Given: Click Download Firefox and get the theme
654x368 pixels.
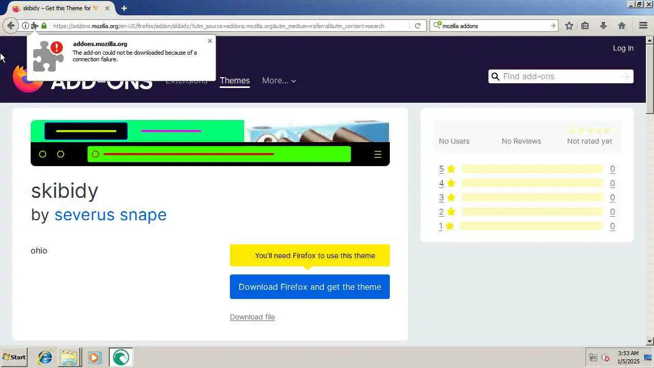Looking at the screenshot, I should 310,287.
